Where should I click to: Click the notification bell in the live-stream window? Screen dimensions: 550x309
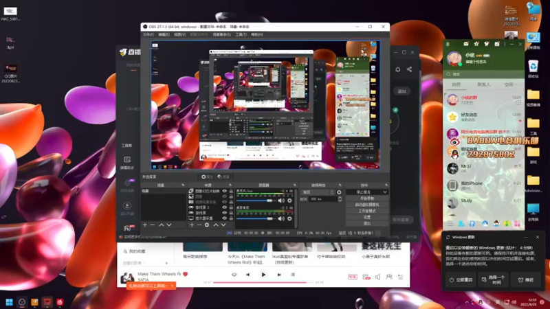[398, 69]
